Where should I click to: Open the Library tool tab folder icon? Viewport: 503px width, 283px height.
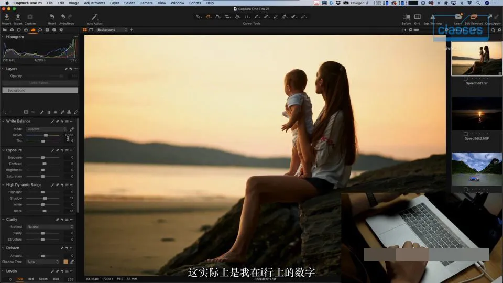click(5, 30)
